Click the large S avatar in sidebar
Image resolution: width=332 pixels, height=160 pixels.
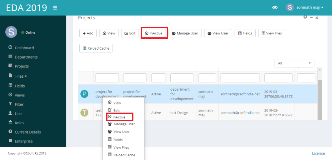point(11,32)
